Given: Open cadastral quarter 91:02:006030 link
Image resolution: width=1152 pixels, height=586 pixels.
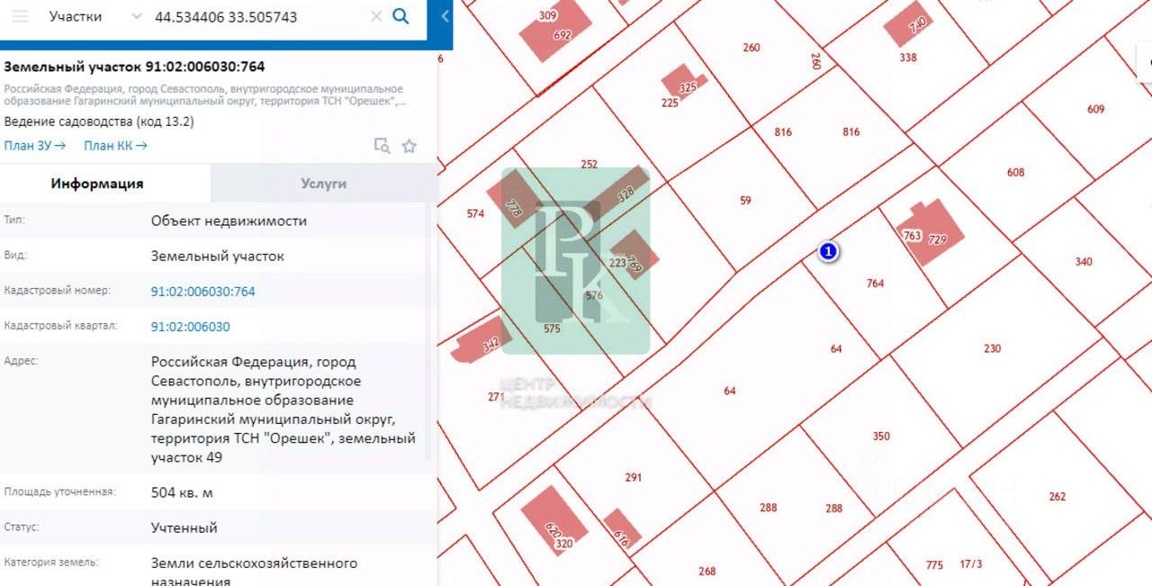Looking at the screenshot, I should 191,327.
